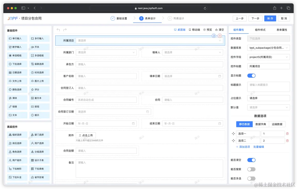This screenshot has width=297, height=189.
Task: Turn on the 能否多选 toggle
Action: (x=251, y=178)
